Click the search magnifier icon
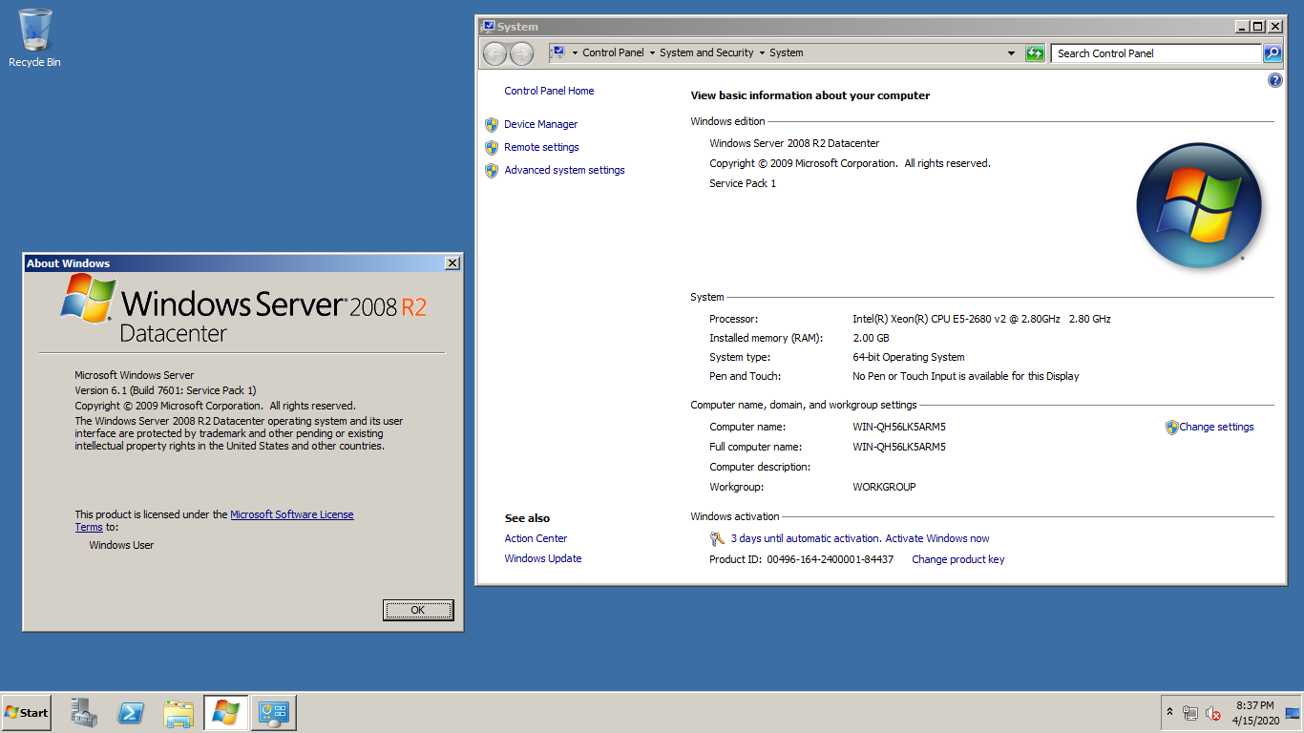The width and height of the screenshot is (1304, 733). (1272, 53)
